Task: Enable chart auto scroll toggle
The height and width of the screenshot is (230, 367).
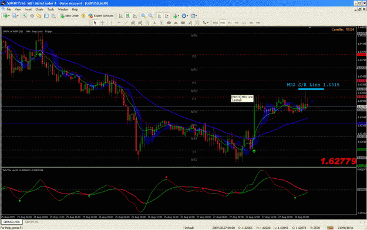Action: [x=159, y=16]
